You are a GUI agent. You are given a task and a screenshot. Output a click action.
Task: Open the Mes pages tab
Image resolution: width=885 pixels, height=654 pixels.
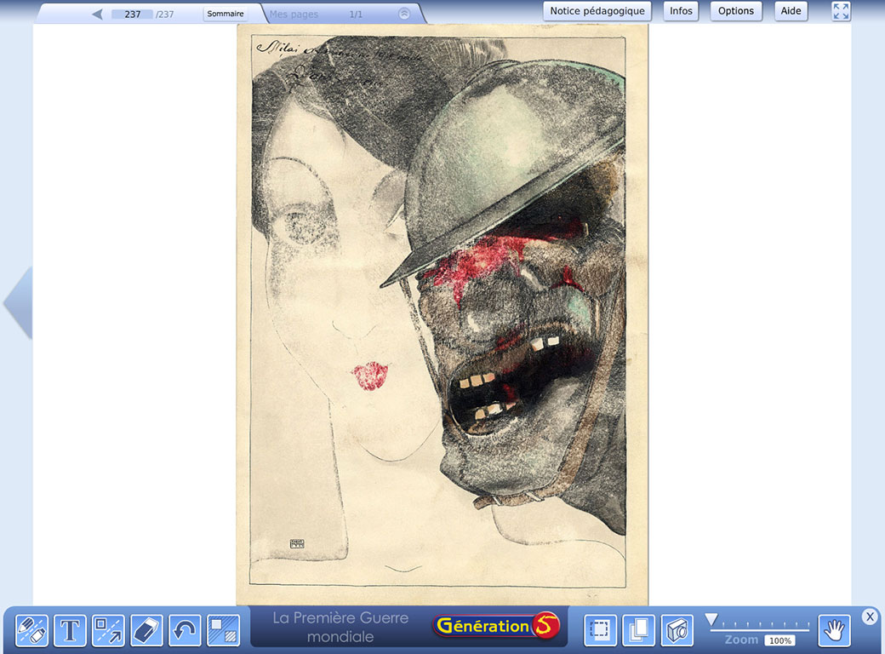294,14
